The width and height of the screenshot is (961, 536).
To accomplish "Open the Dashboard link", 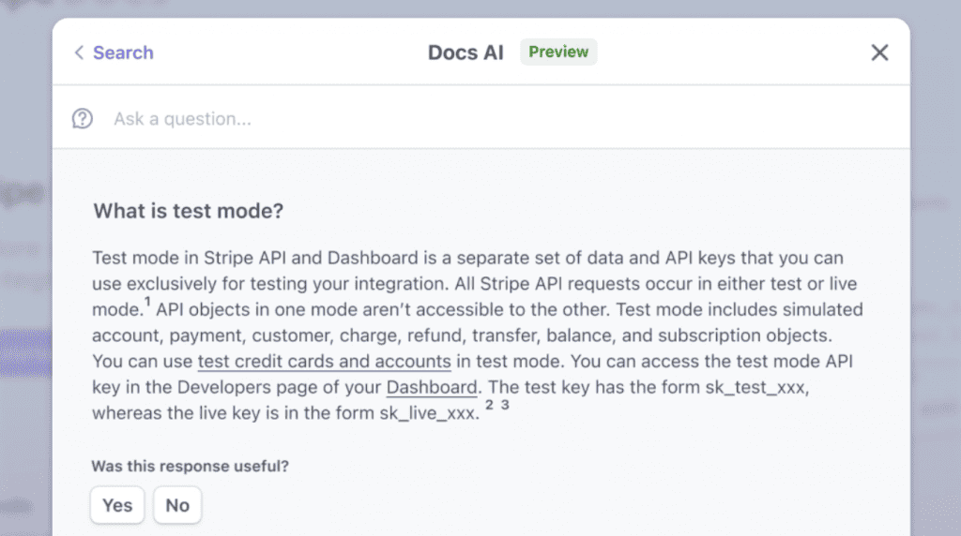I will pos(433,387).
